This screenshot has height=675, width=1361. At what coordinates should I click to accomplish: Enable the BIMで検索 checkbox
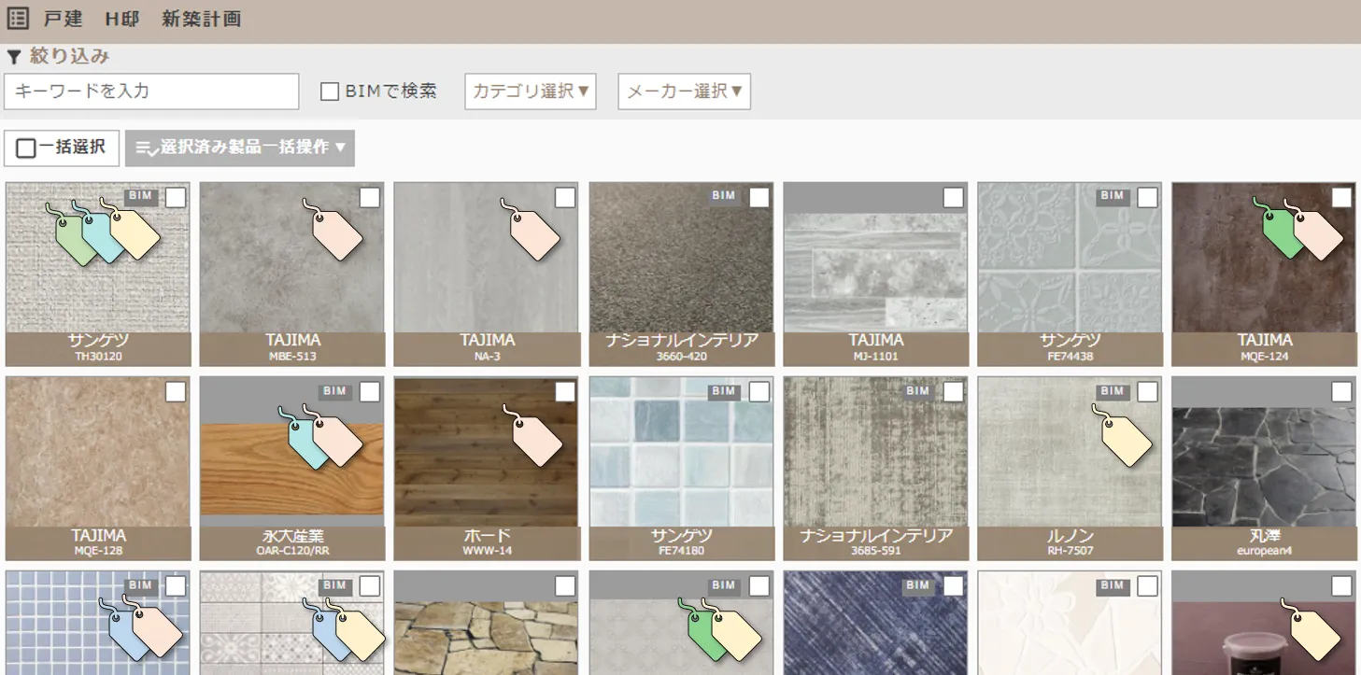tap(329, 91)
